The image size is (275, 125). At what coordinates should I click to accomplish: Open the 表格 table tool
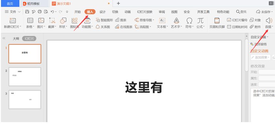tap(30, 23)
